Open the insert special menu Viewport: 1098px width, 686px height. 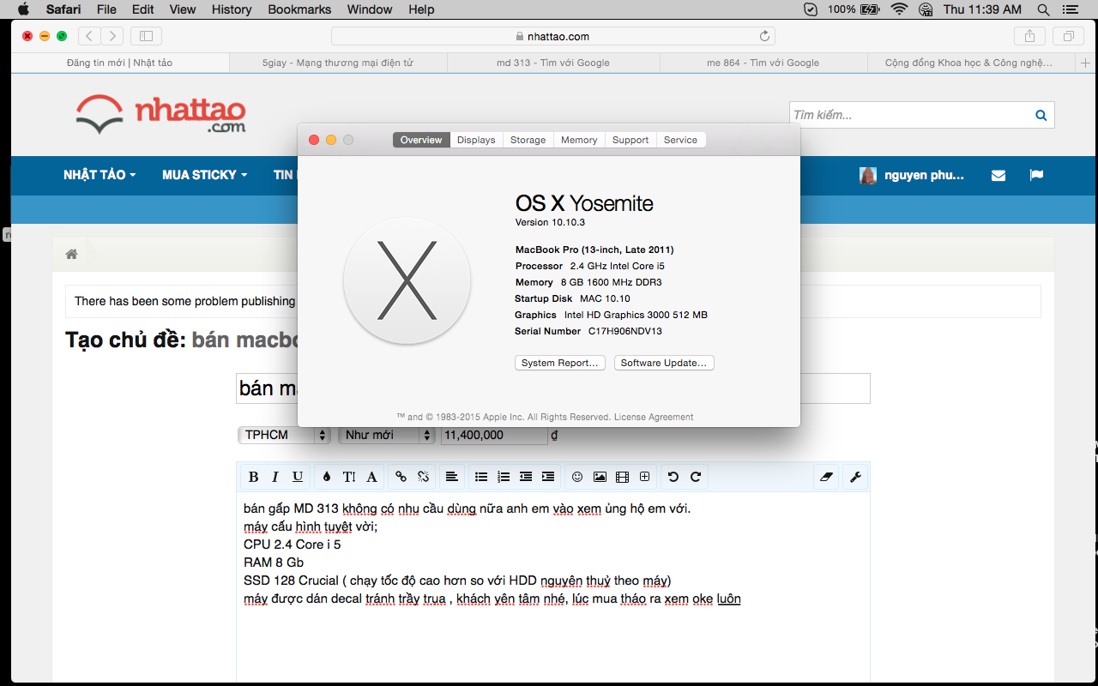click(644, 477)
